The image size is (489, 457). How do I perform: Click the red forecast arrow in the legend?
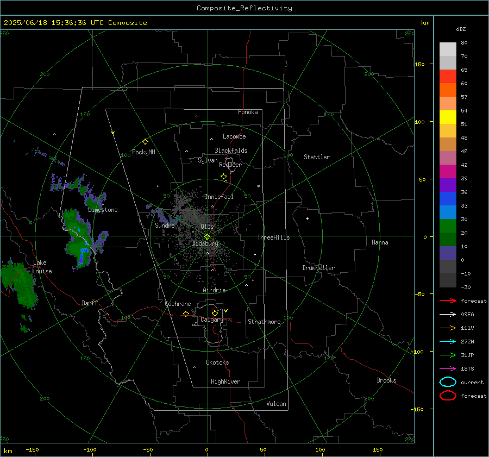coord(448,301)
